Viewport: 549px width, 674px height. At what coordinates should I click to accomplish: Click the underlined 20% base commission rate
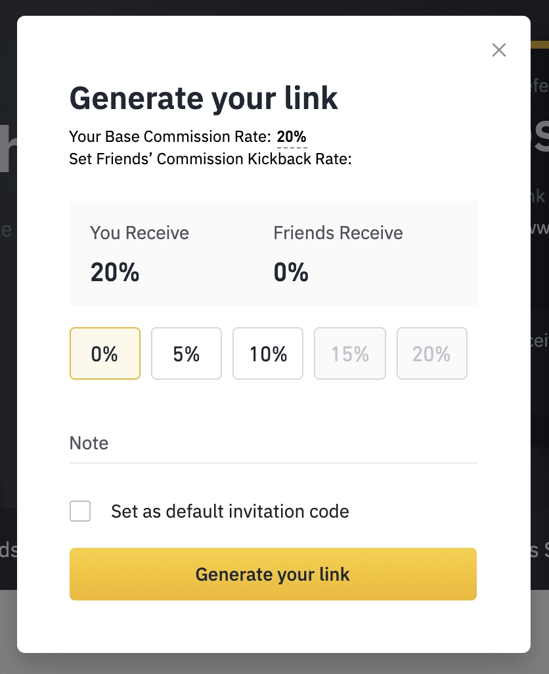[x=292, y=137]
